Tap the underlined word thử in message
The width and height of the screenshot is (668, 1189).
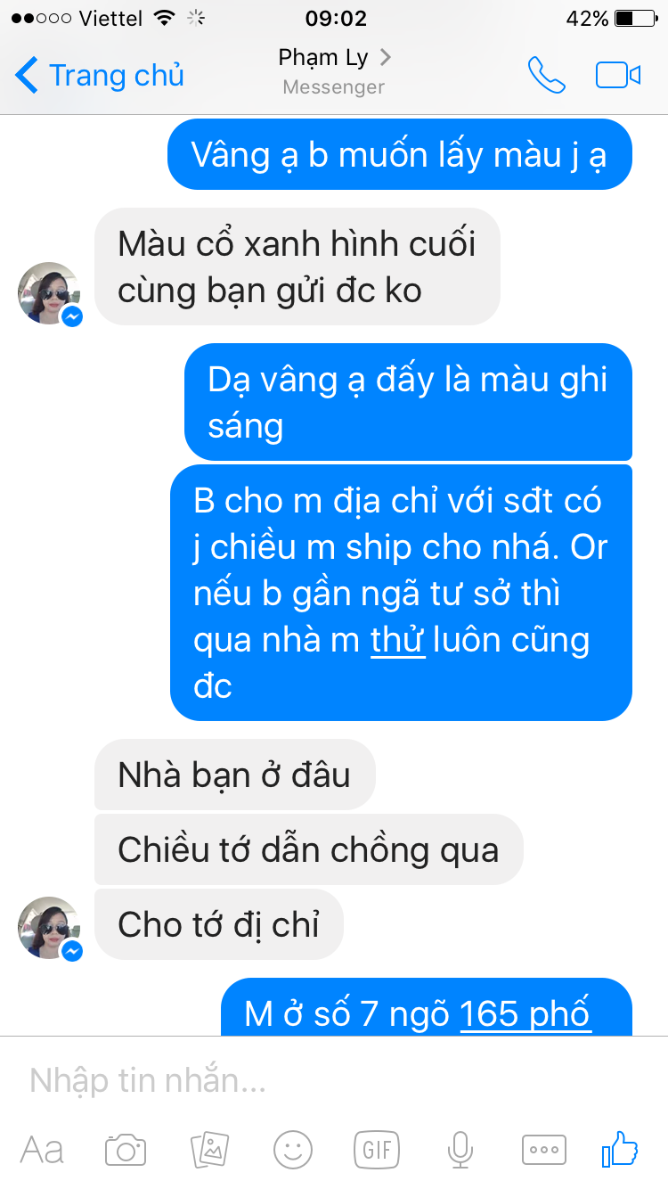coord(398,640)
